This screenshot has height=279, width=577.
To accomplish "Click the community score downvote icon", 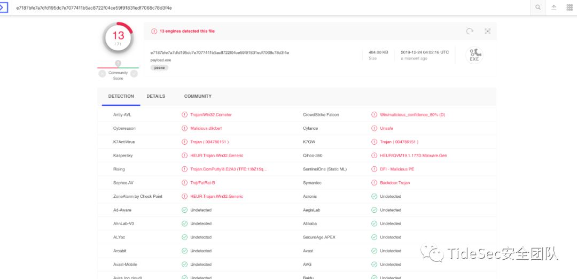I will click(102, 74).
